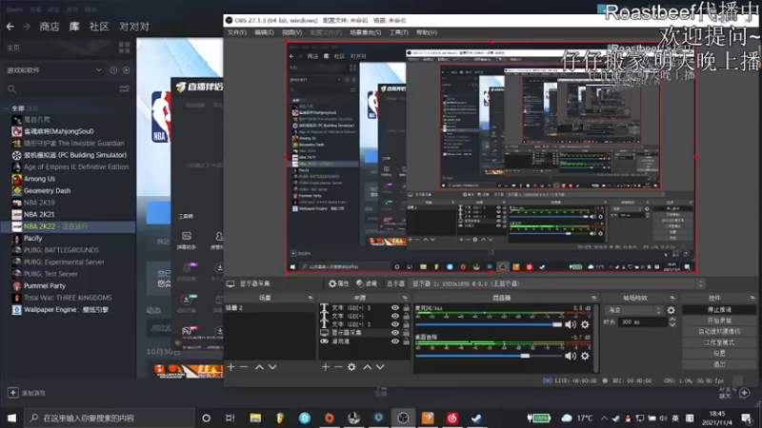Open OBS 工具(T) menu
Viewport: 762px width, 428px height.
tap(398, 32)
